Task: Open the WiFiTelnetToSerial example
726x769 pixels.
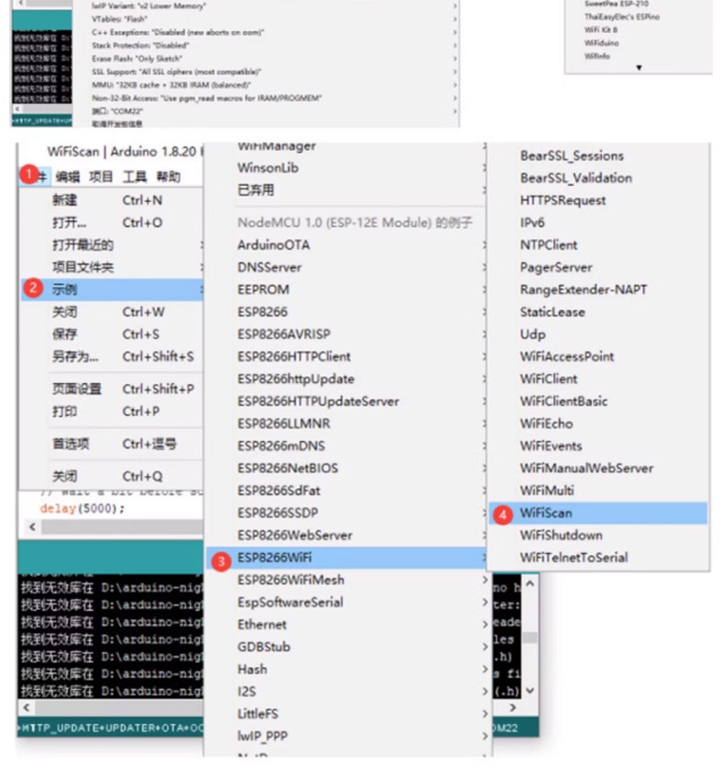Action: [598, 558]
